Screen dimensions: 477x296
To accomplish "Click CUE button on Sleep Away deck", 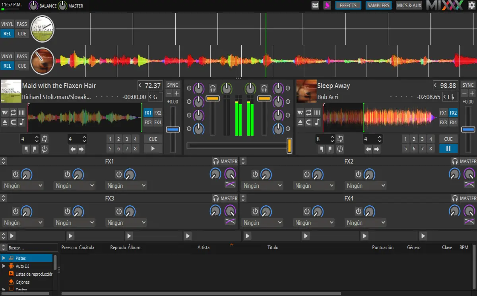I will 448,139.
